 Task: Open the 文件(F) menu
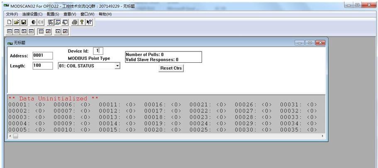[12, 14]
